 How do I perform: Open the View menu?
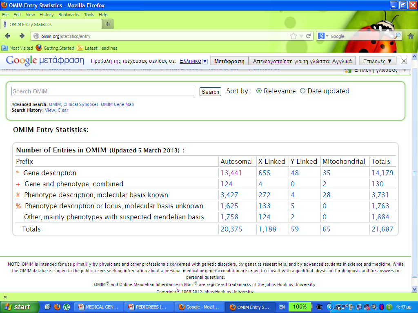pos(30,15)
